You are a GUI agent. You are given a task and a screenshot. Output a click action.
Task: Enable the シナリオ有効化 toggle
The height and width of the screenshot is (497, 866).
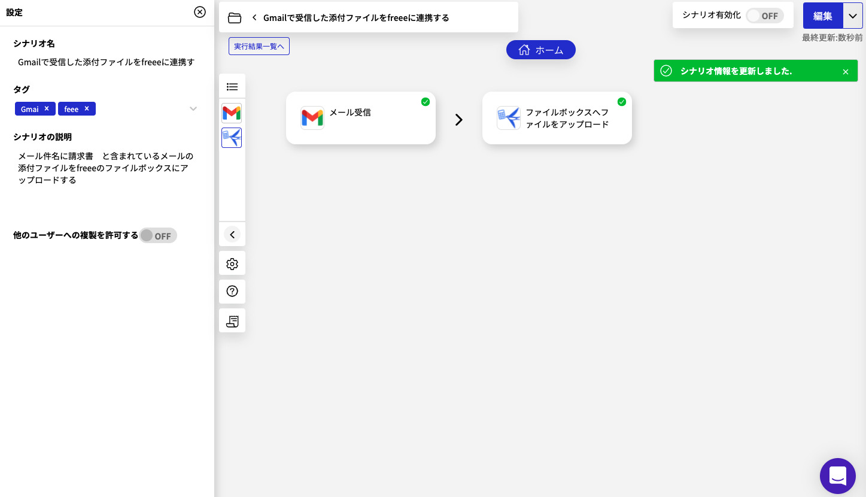[x=764, y=16]
